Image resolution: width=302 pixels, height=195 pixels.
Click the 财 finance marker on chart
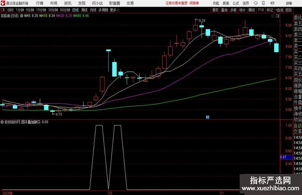pos(207,117)
